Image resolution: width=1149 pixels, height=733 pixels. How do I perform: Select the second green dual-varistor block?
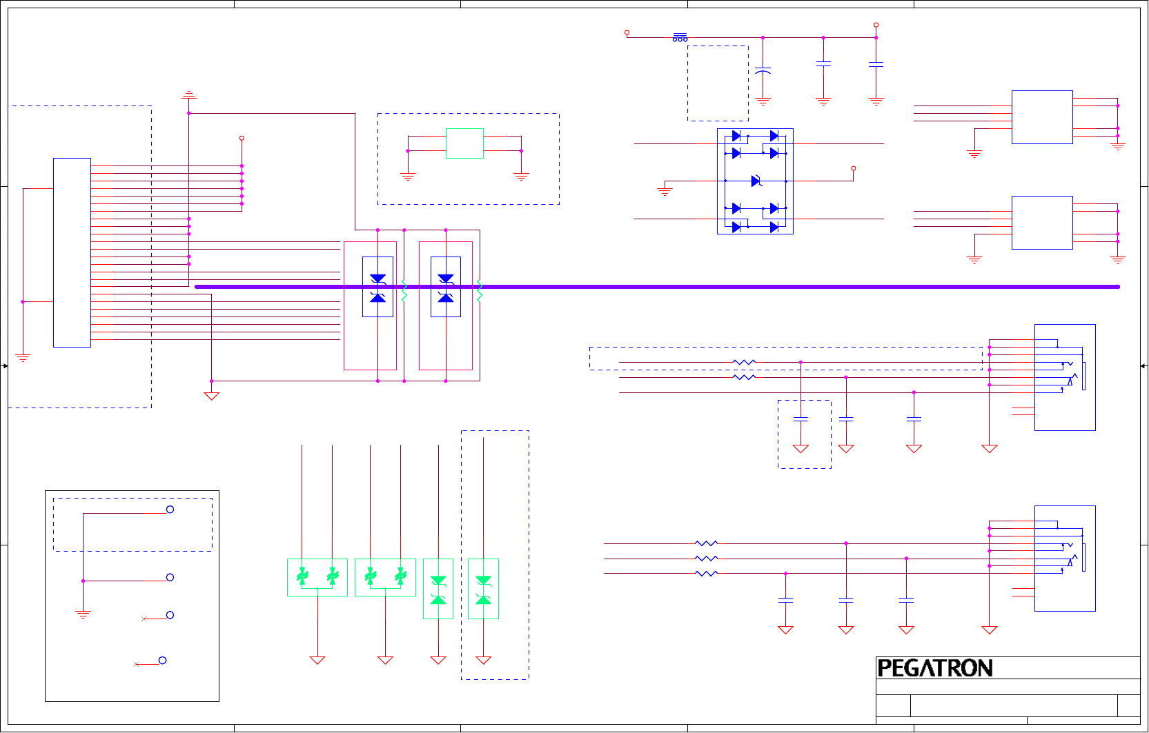(x=385, y=577)
